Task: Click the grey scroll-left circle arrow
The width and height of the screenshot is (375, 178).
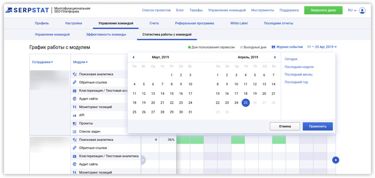Action: [x=143, y=160]
